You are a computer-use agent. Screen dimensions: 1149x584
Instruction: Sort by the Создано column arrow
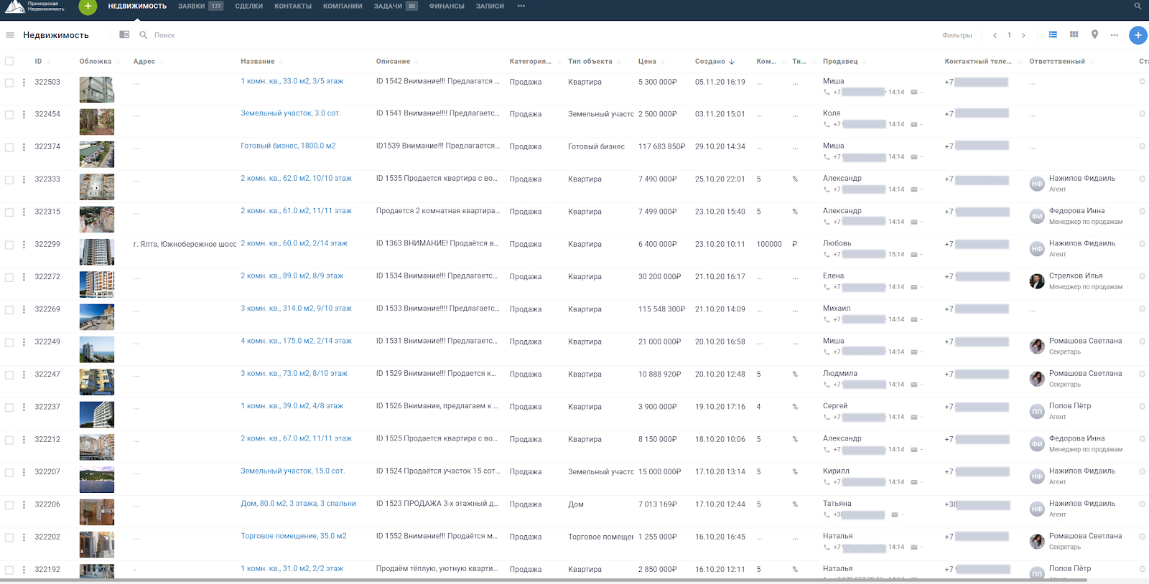coord(732,62)
